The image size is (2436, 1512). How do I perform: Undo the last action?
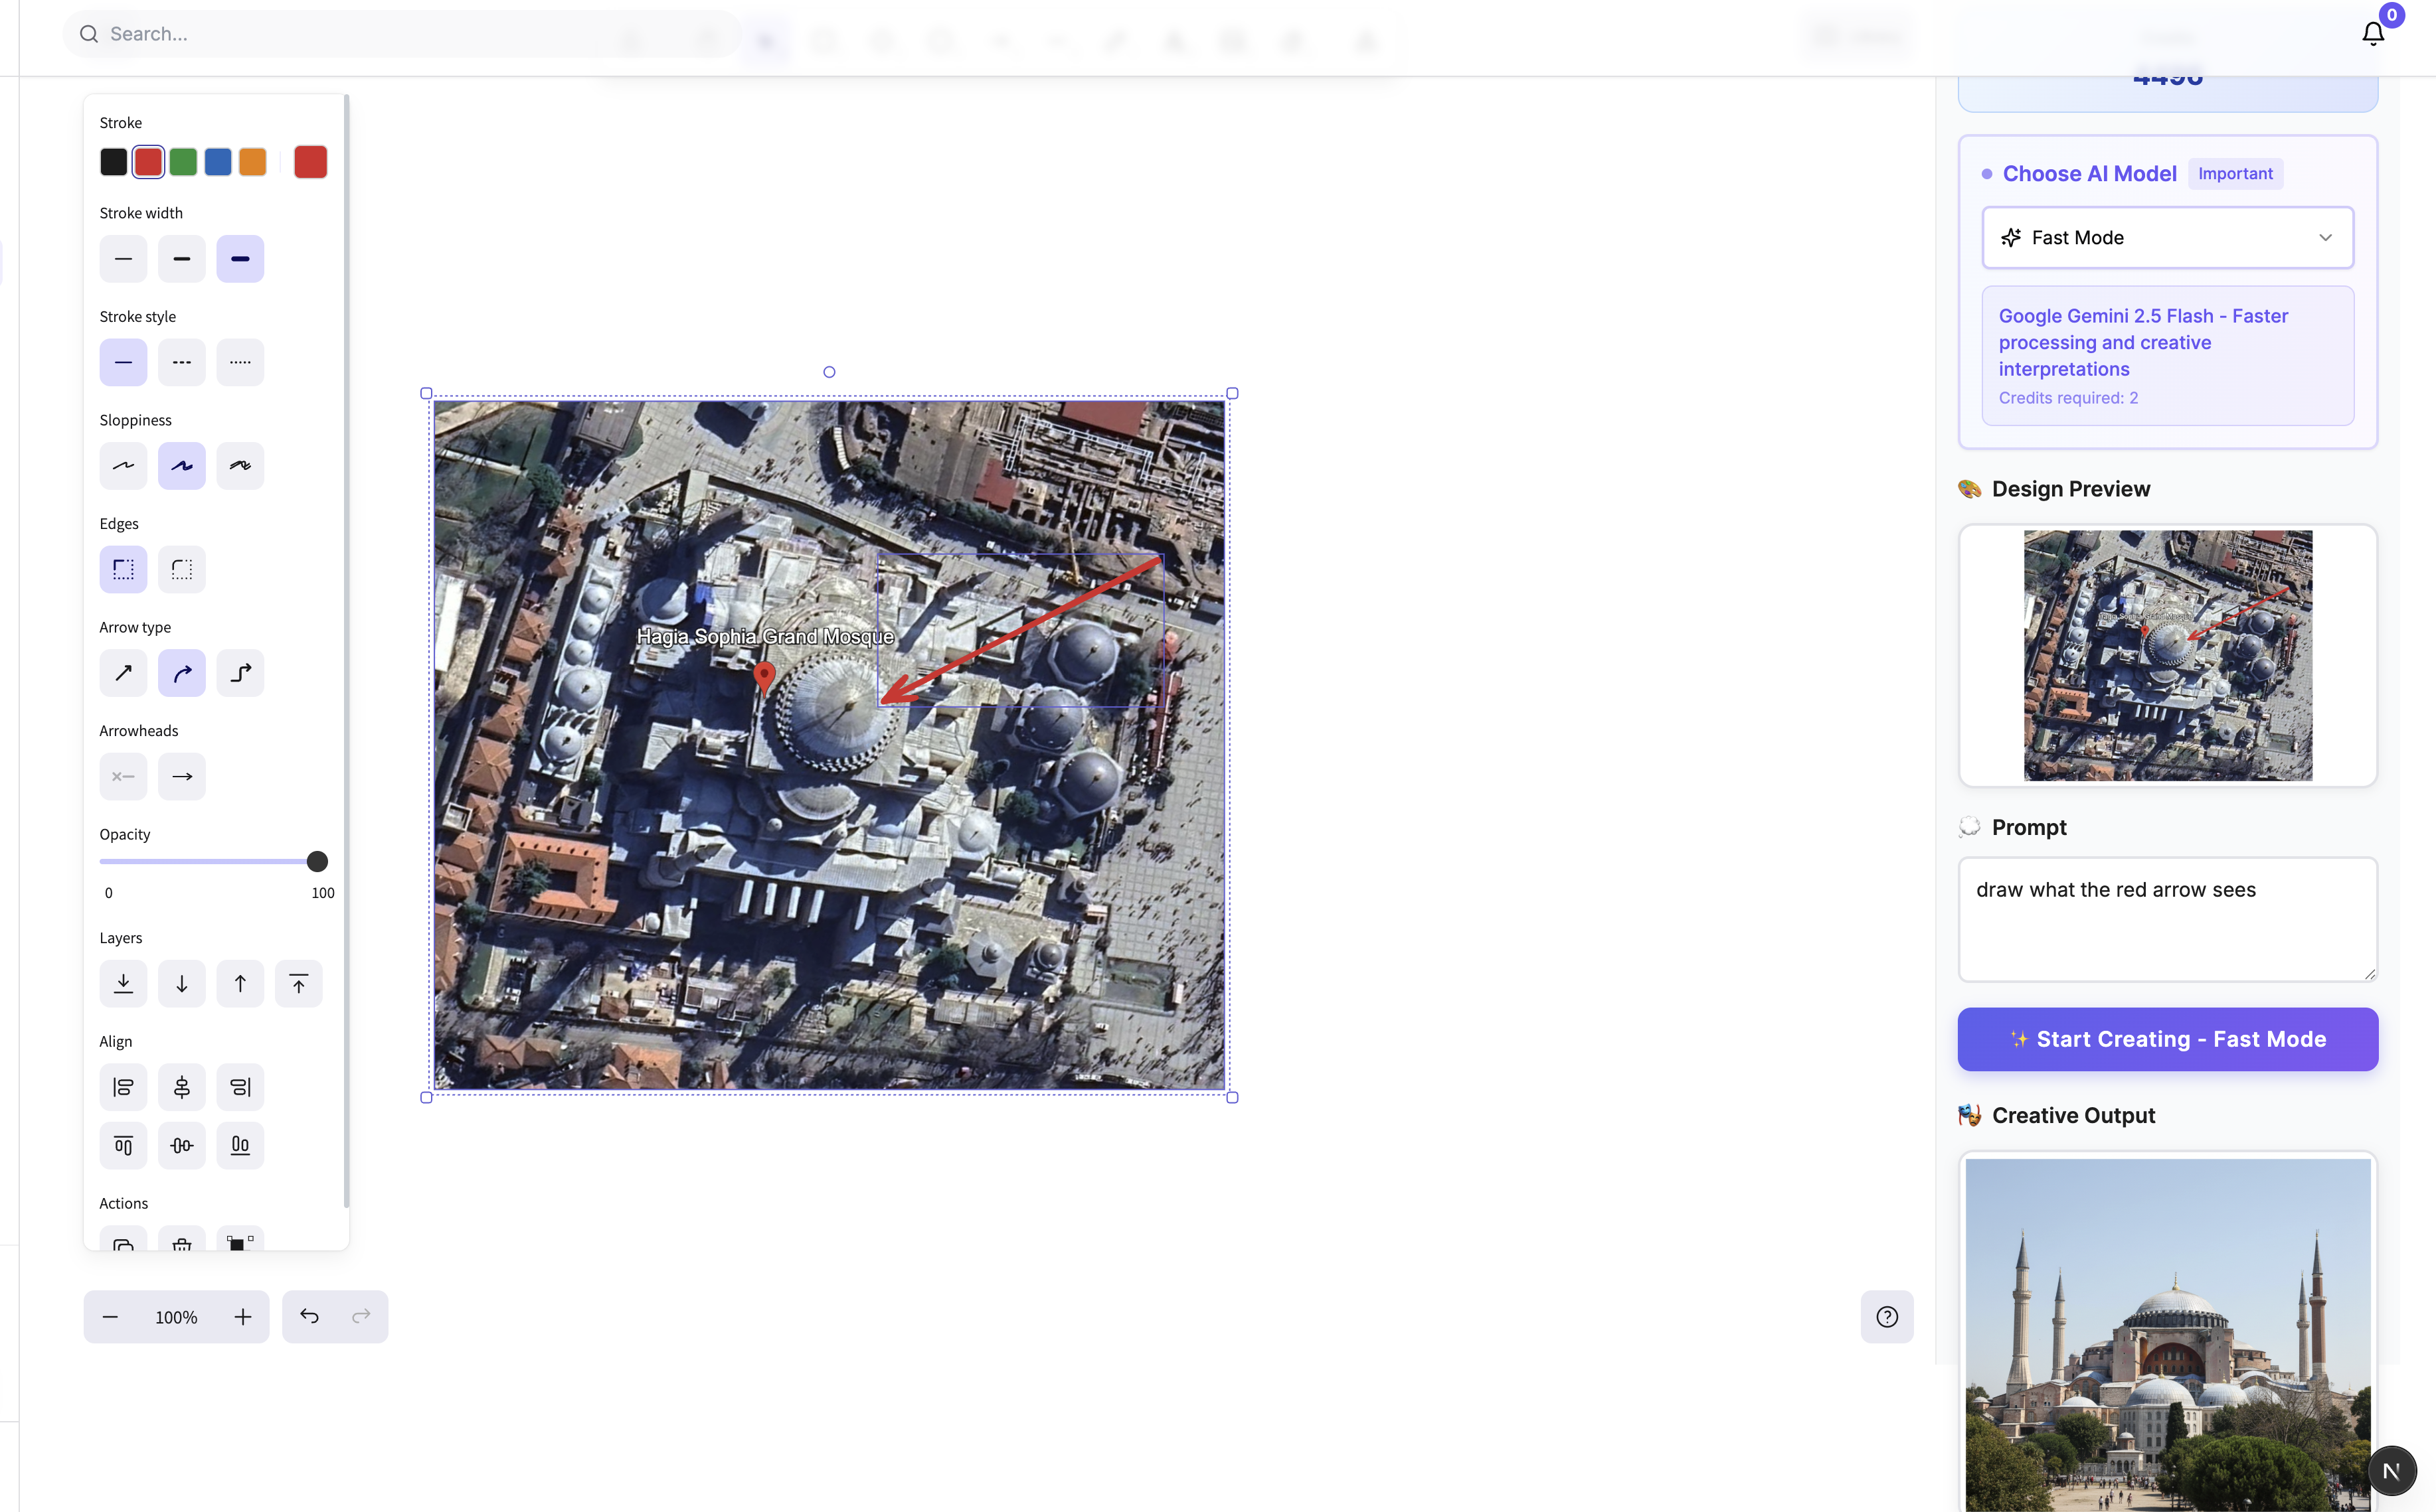click(x=309, y=1317)
